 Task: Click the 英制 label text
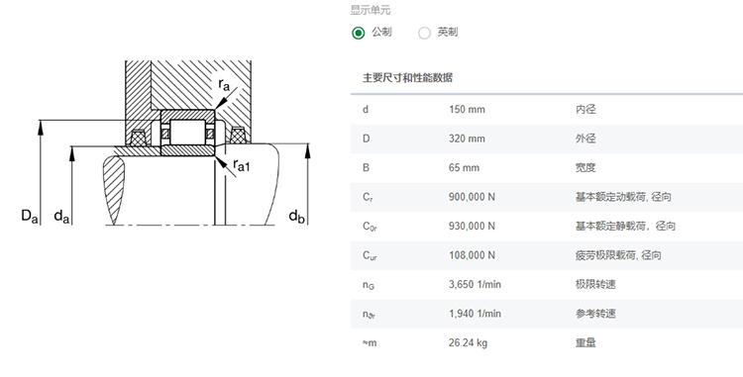pyautogui.click(x=448, y=33)
